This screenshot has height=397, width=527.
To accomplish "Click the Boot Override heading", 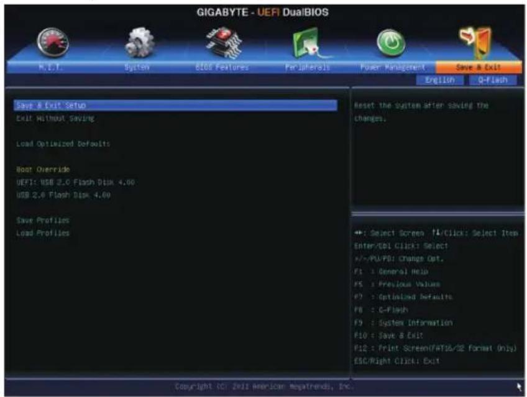I will (x=43, y=169).
